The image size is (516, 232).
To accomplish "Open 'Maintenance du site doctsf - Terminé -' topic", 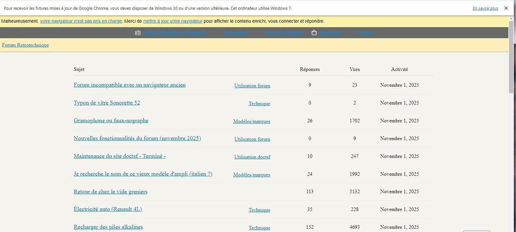I will (x=119, y=156).
